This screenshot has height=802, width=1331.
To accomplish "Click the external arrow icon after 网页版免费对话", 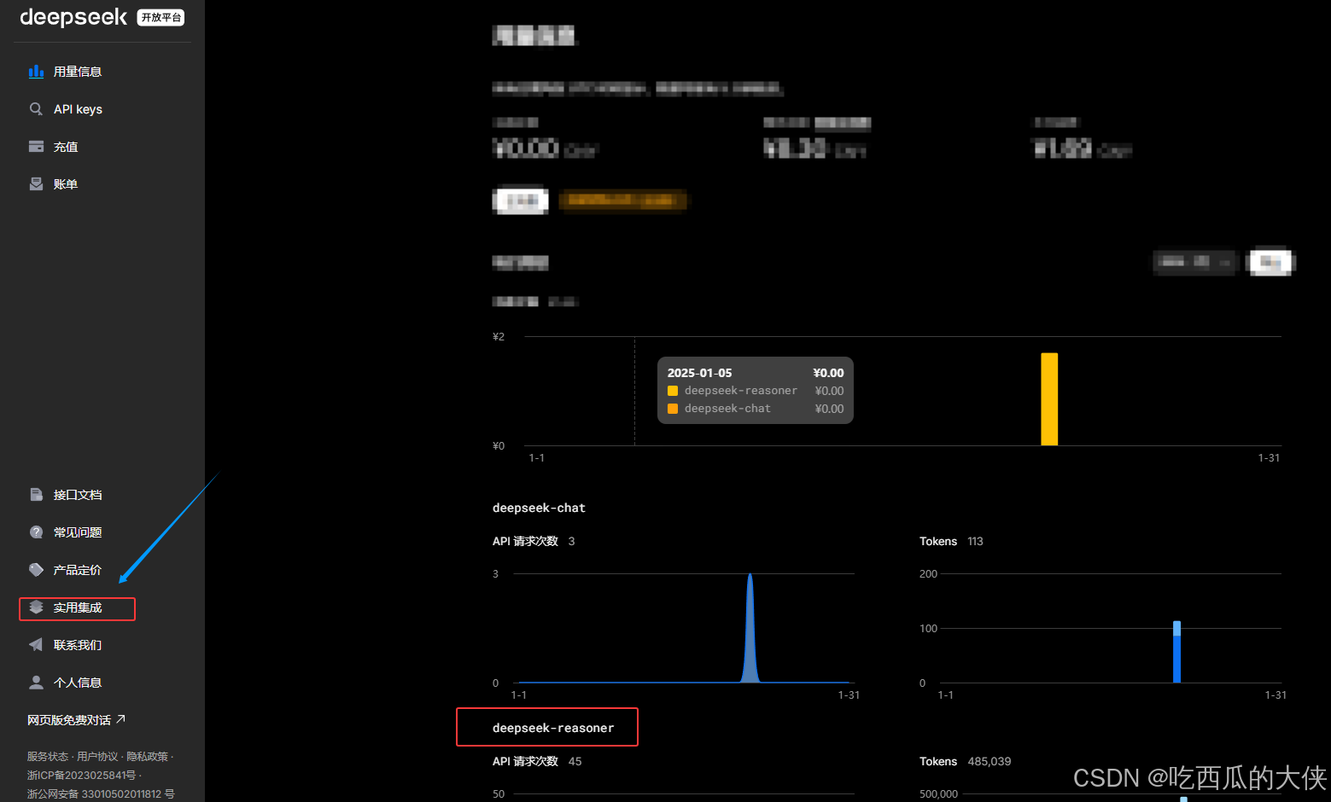I will [120, 719].
